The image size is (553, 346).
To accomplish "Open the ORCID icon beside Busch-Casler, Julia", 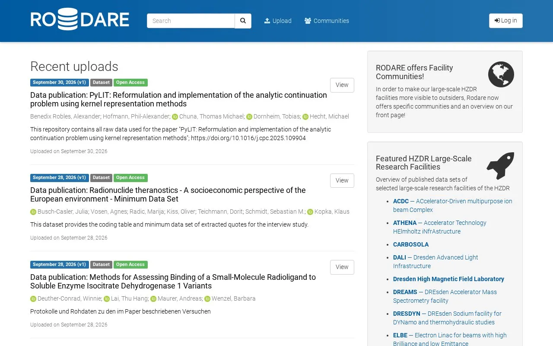I will point(33,212).
